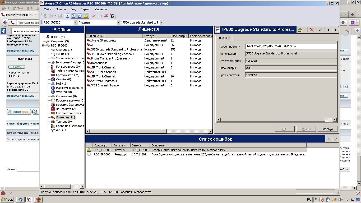Click the yellow warning icon in the error list row
The image size is (361, 203).
(89, 150)
